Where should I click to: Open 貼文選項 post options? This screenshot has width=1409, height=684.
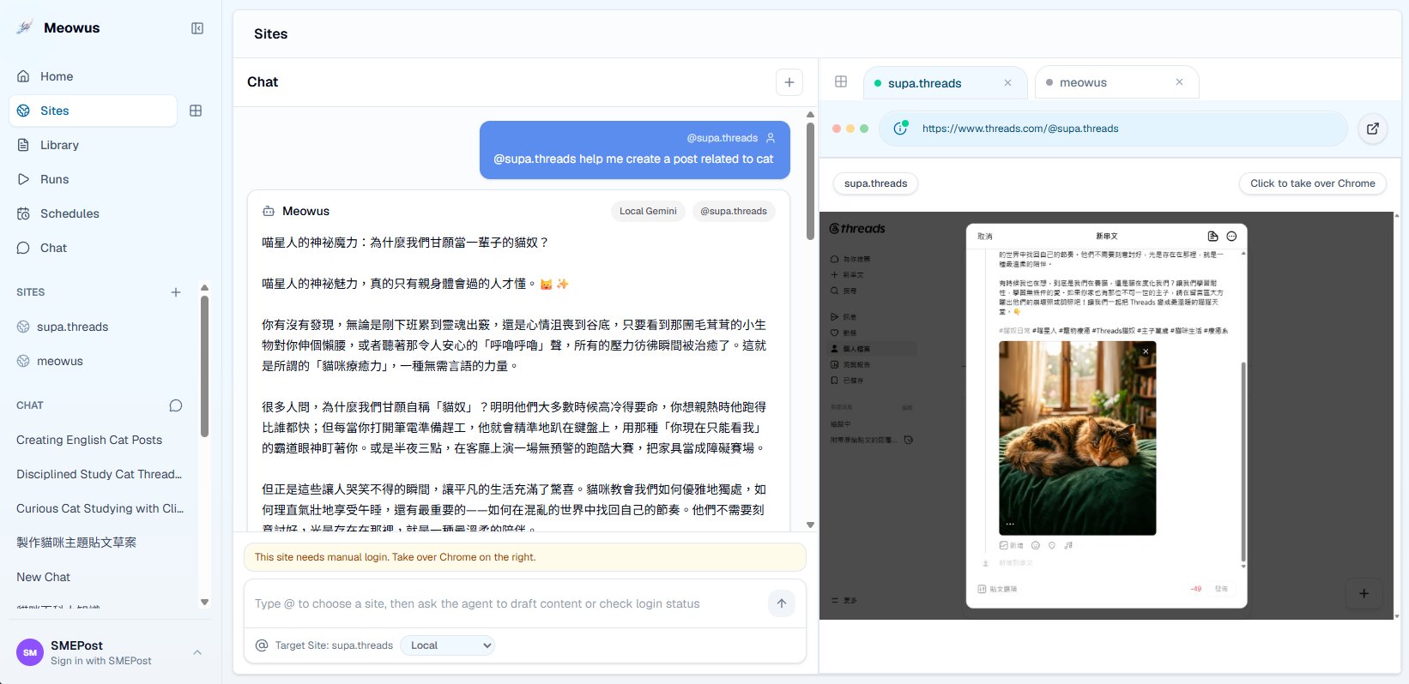(998, 589)
